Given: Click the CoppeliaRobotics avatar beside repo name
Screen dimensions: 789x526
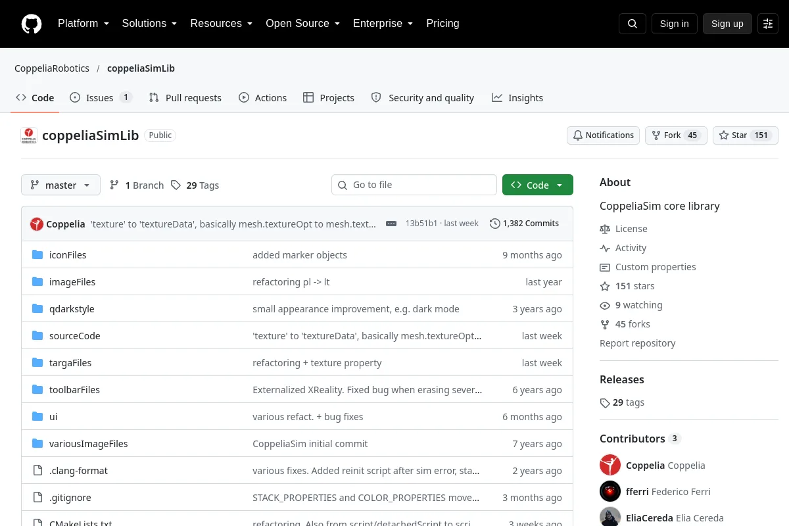Looking at the screenshot, I should click(29, 135).
